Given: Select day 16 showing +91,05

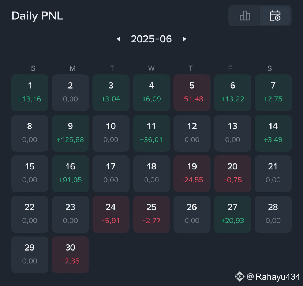Looking at the screenshot, I should coord(70,174).
